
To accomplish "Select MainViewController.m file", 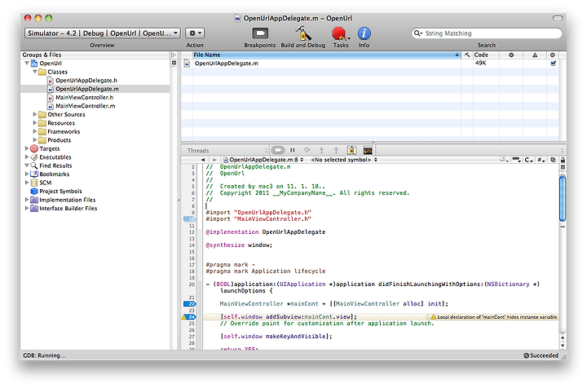I will click(86, 106).
